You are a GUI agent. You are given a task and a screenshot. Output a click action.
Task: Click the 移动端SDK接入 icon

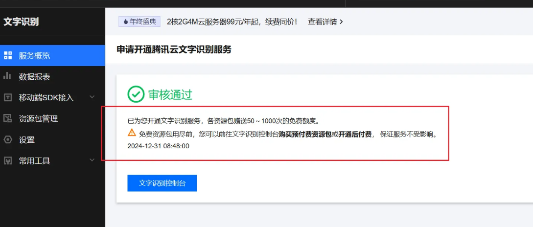pyautogui.click(x=7, y=97)
